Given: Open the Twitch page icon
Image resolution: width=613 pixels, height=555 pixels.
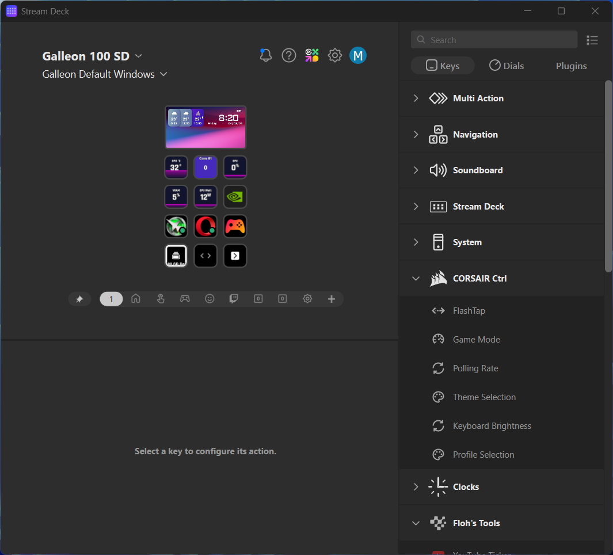Looking at the screenshot, I should point(234,299).
